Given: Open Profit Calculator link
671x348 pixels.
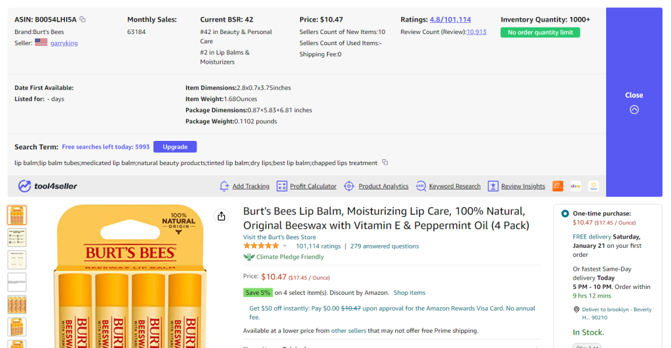Looking at the screenshot, I should tap(313, 186).
